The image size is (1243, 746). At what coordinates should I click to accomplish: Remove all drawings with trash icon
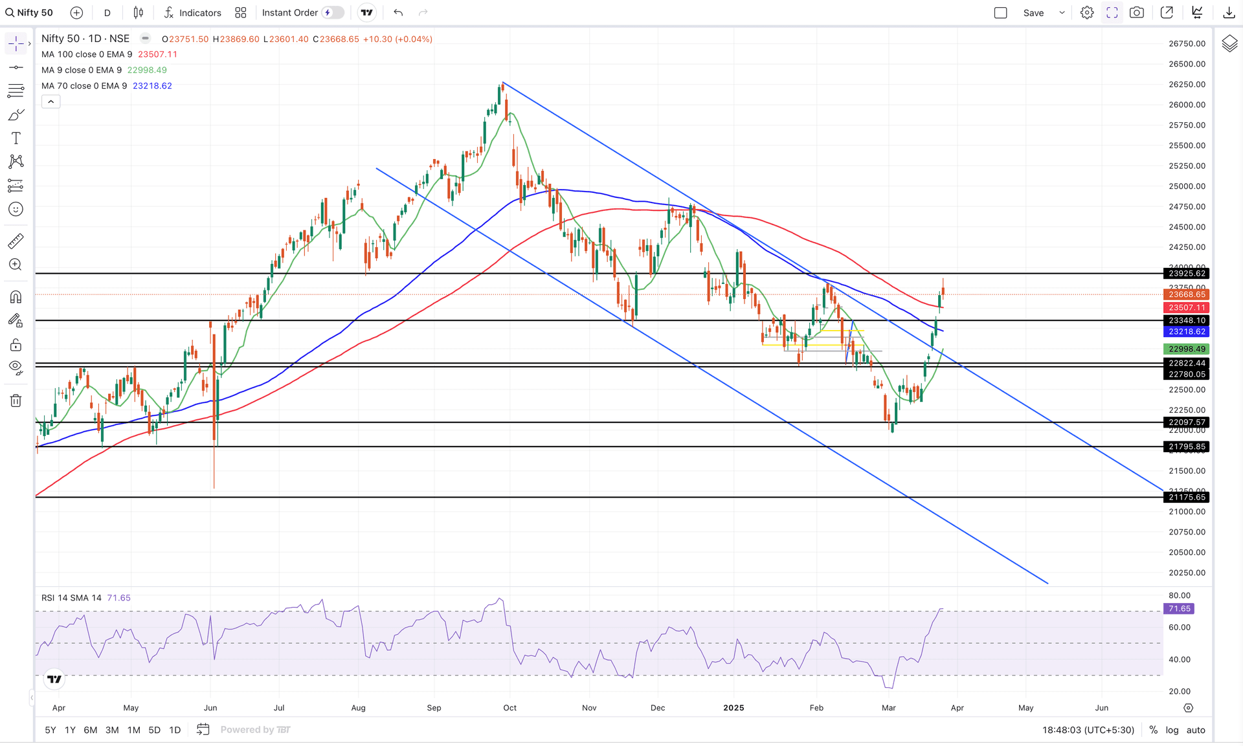click(x=16, y=401)
